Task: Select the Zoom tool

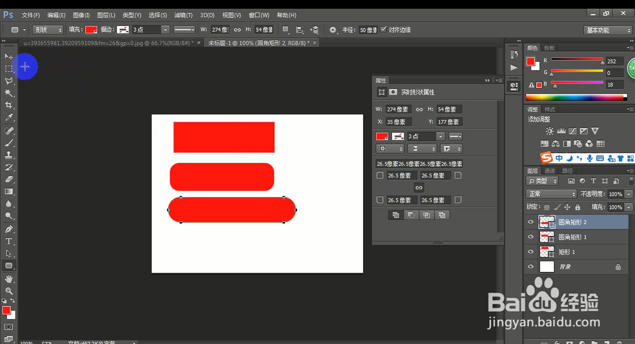Action: 9,291
